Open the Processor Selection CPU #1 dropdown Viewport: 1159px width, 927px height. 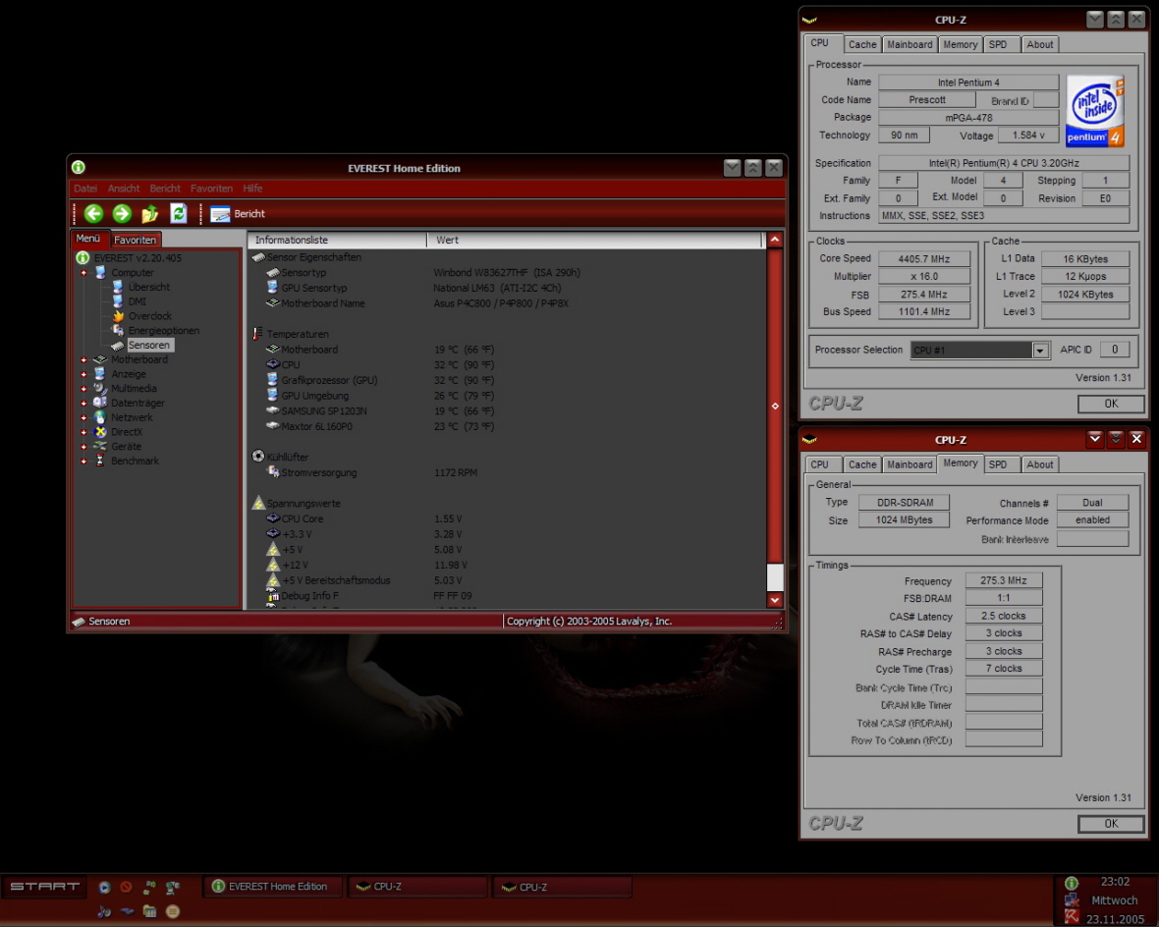click(x=1040, y=351)
